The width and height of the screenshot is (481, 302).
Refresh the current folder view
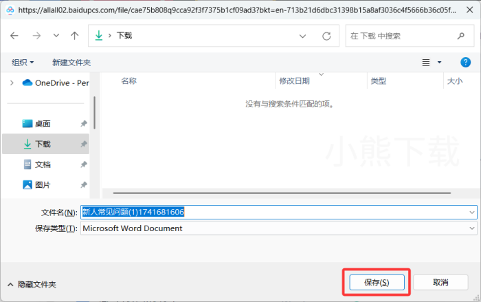(x=326, y=36)
